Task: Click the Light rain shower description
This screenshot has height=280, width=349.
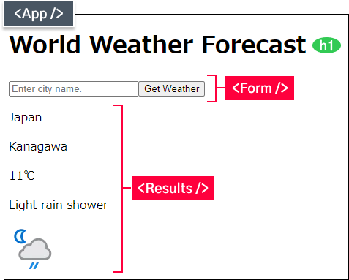Action: click(59, 205)
